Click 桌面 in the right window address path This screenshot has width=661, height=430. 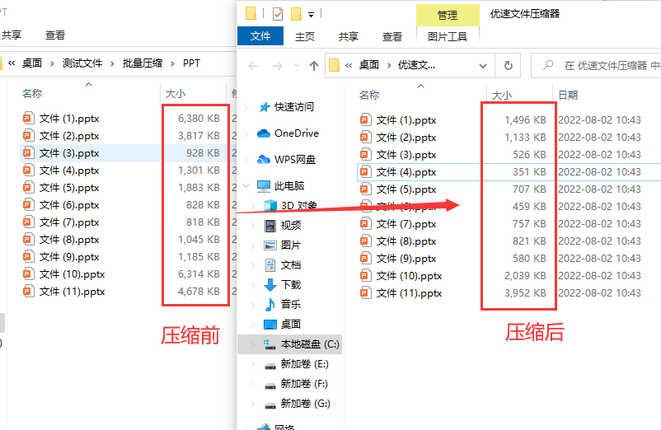(369, 65)
